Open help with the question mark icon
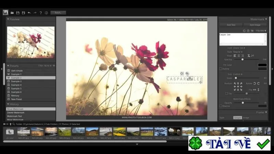274x154 pixels. coord(41,13)
